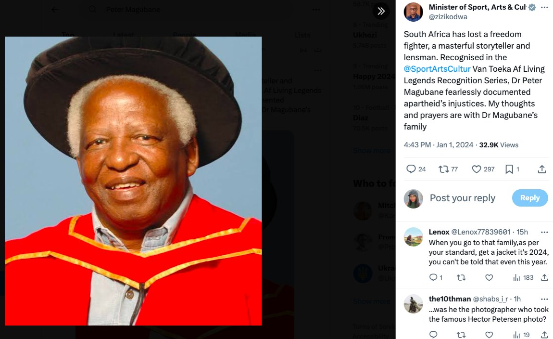Viewport: 553px width, 339px height.
Task: Open more options on Lenox's reply
Action: [545, 233]
